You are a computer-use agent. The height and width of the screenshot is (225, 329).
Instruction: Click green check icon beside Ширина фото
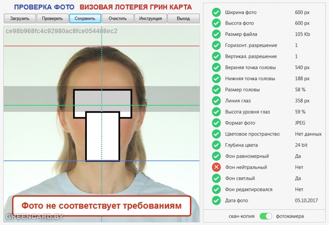[x=216, y=12]
